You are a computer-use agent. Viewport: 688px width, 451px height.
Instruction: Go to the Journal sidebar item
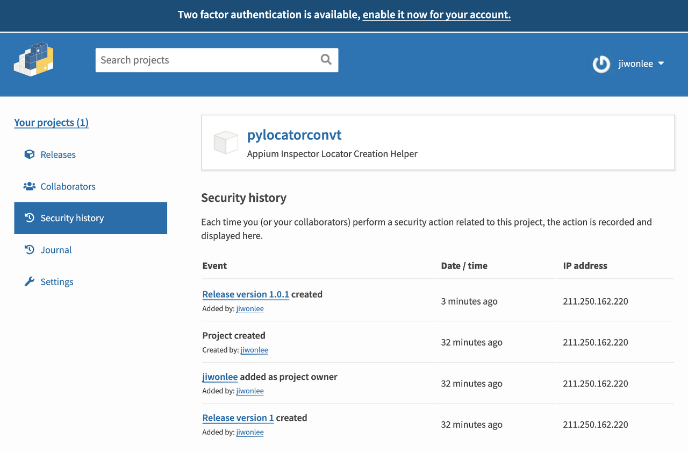56,250
